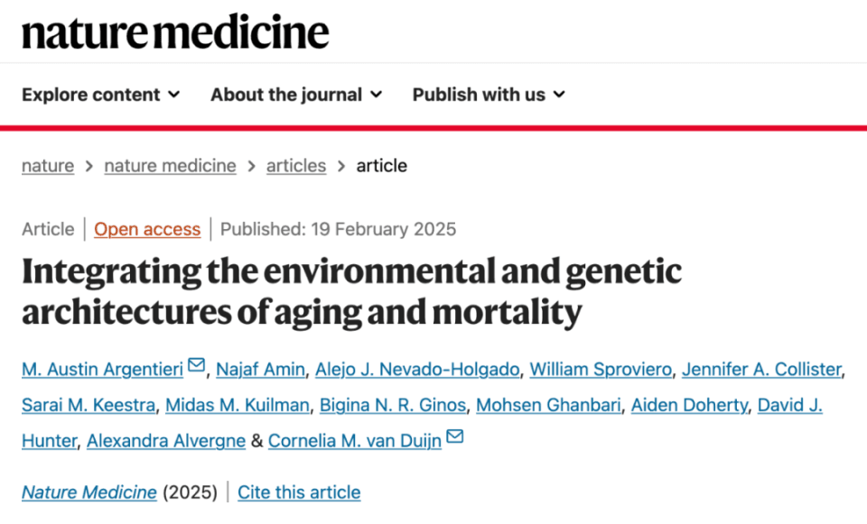Open email envelope icon beside Cornelia M. van Duijn

click(454, 437)
